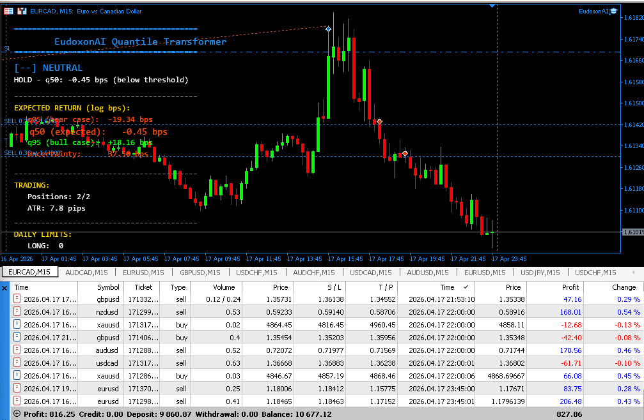Open the Depth of Market chart icon
Viewport: 644px width, 420px height.
pos(22,11)
